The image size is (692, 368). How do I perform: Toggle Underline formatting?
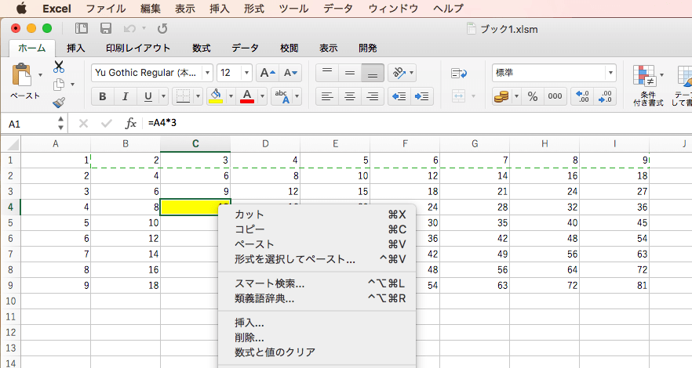(148, 96)
